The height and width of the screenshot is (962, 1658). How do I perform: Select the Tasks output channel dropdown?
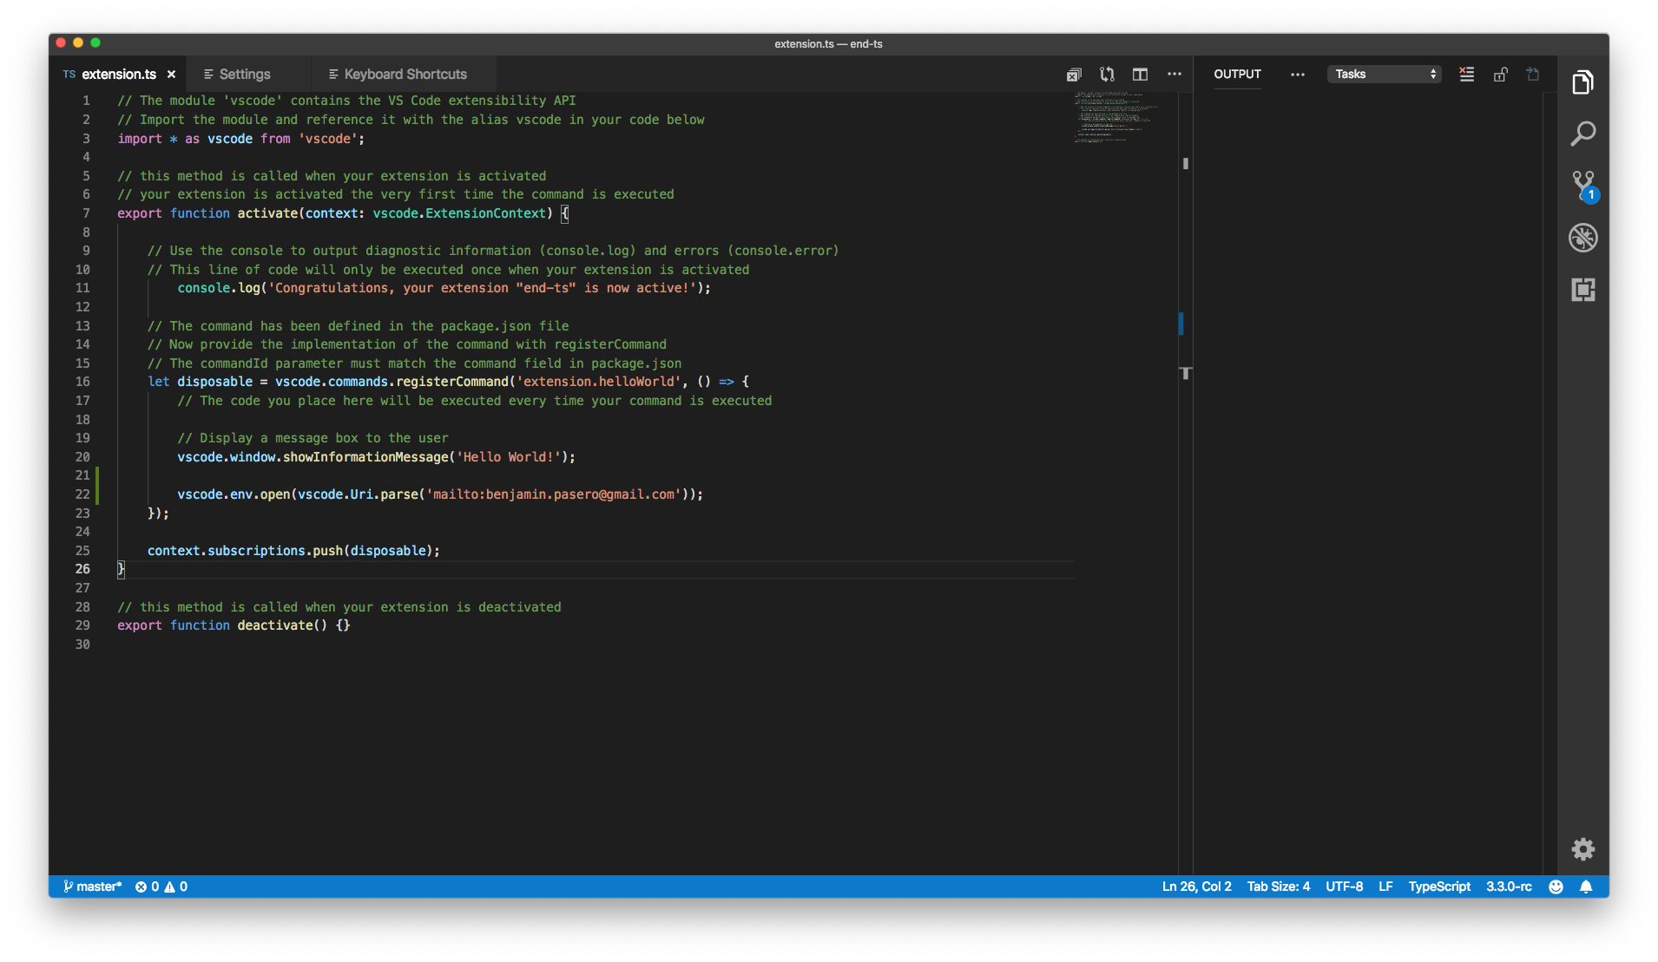coord(1384,75)
